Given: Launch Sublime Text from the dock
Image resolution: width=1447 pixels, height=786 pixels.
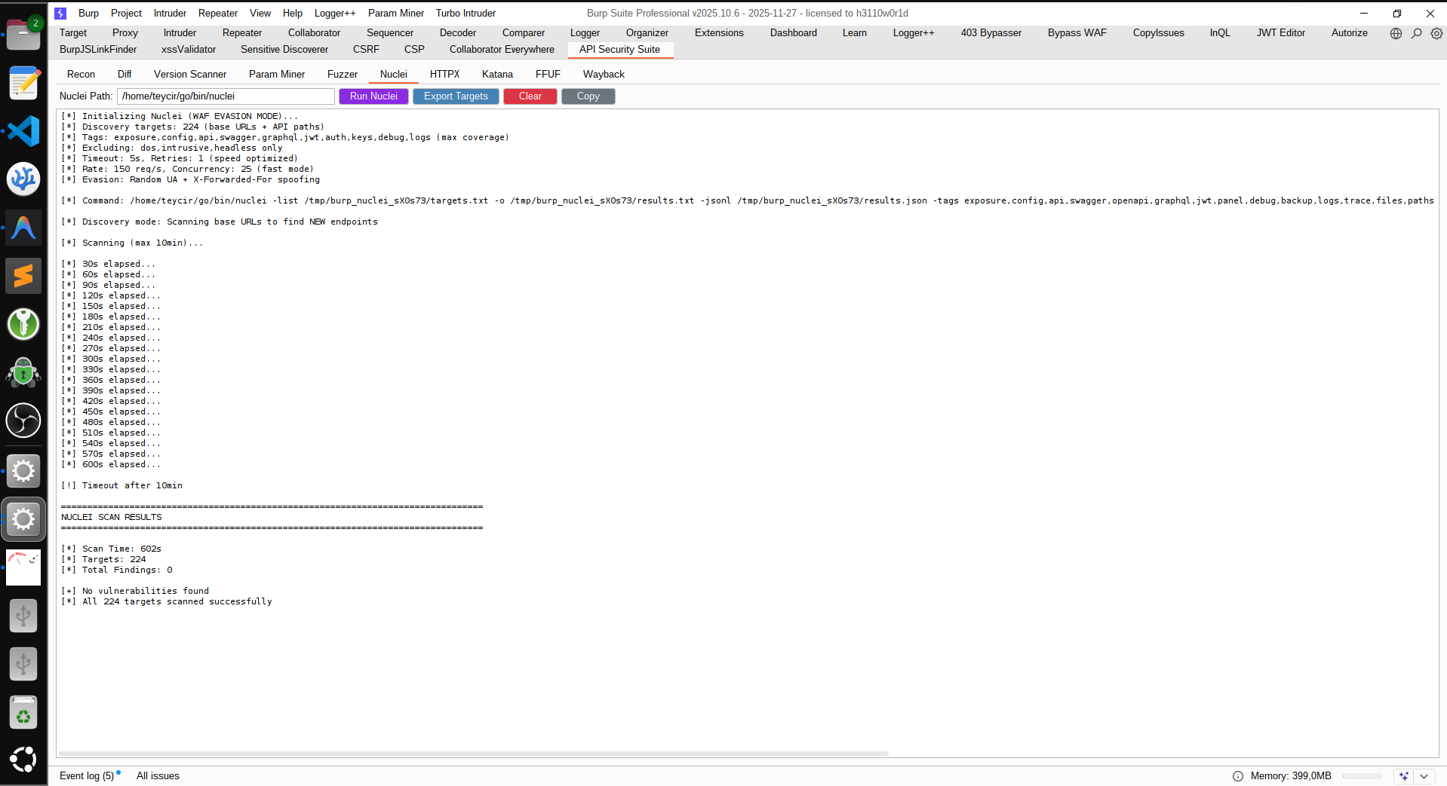Looking at the screenshot, I should 23,276.
